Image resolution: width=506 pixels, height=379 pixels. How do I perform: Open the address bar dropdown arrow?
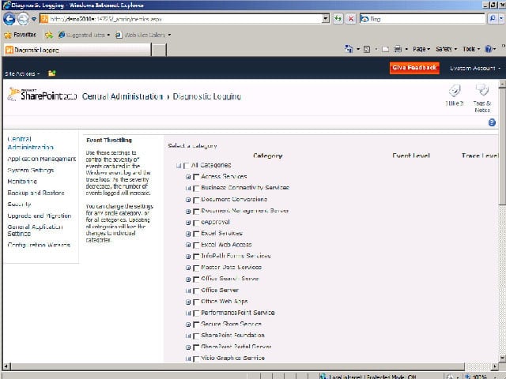326,19
